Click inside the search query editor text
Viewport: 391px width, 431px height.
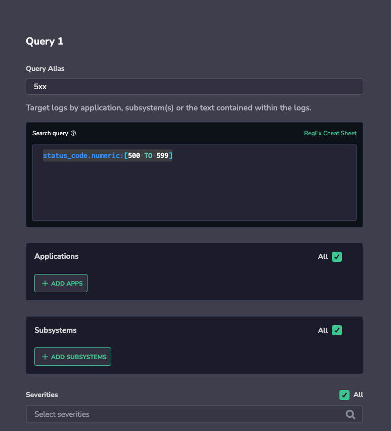click(108, 155)
